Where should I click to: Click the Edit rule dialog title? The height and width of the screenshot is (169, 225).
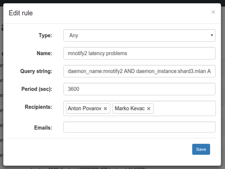tap(21, 13)
